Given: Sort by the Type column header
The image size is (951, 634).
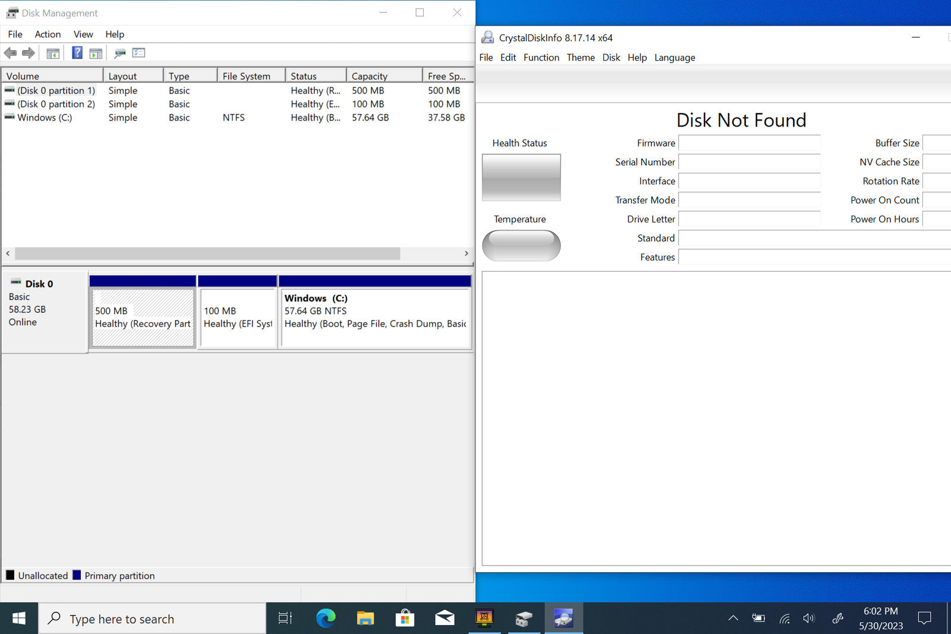Looking at the screenshot, I should (x=190, y=75).
